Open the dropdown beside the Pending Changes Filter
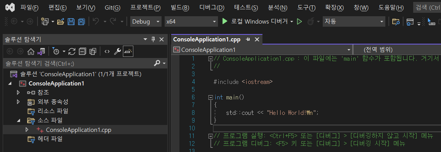441x152 pixels. (64, 51)
